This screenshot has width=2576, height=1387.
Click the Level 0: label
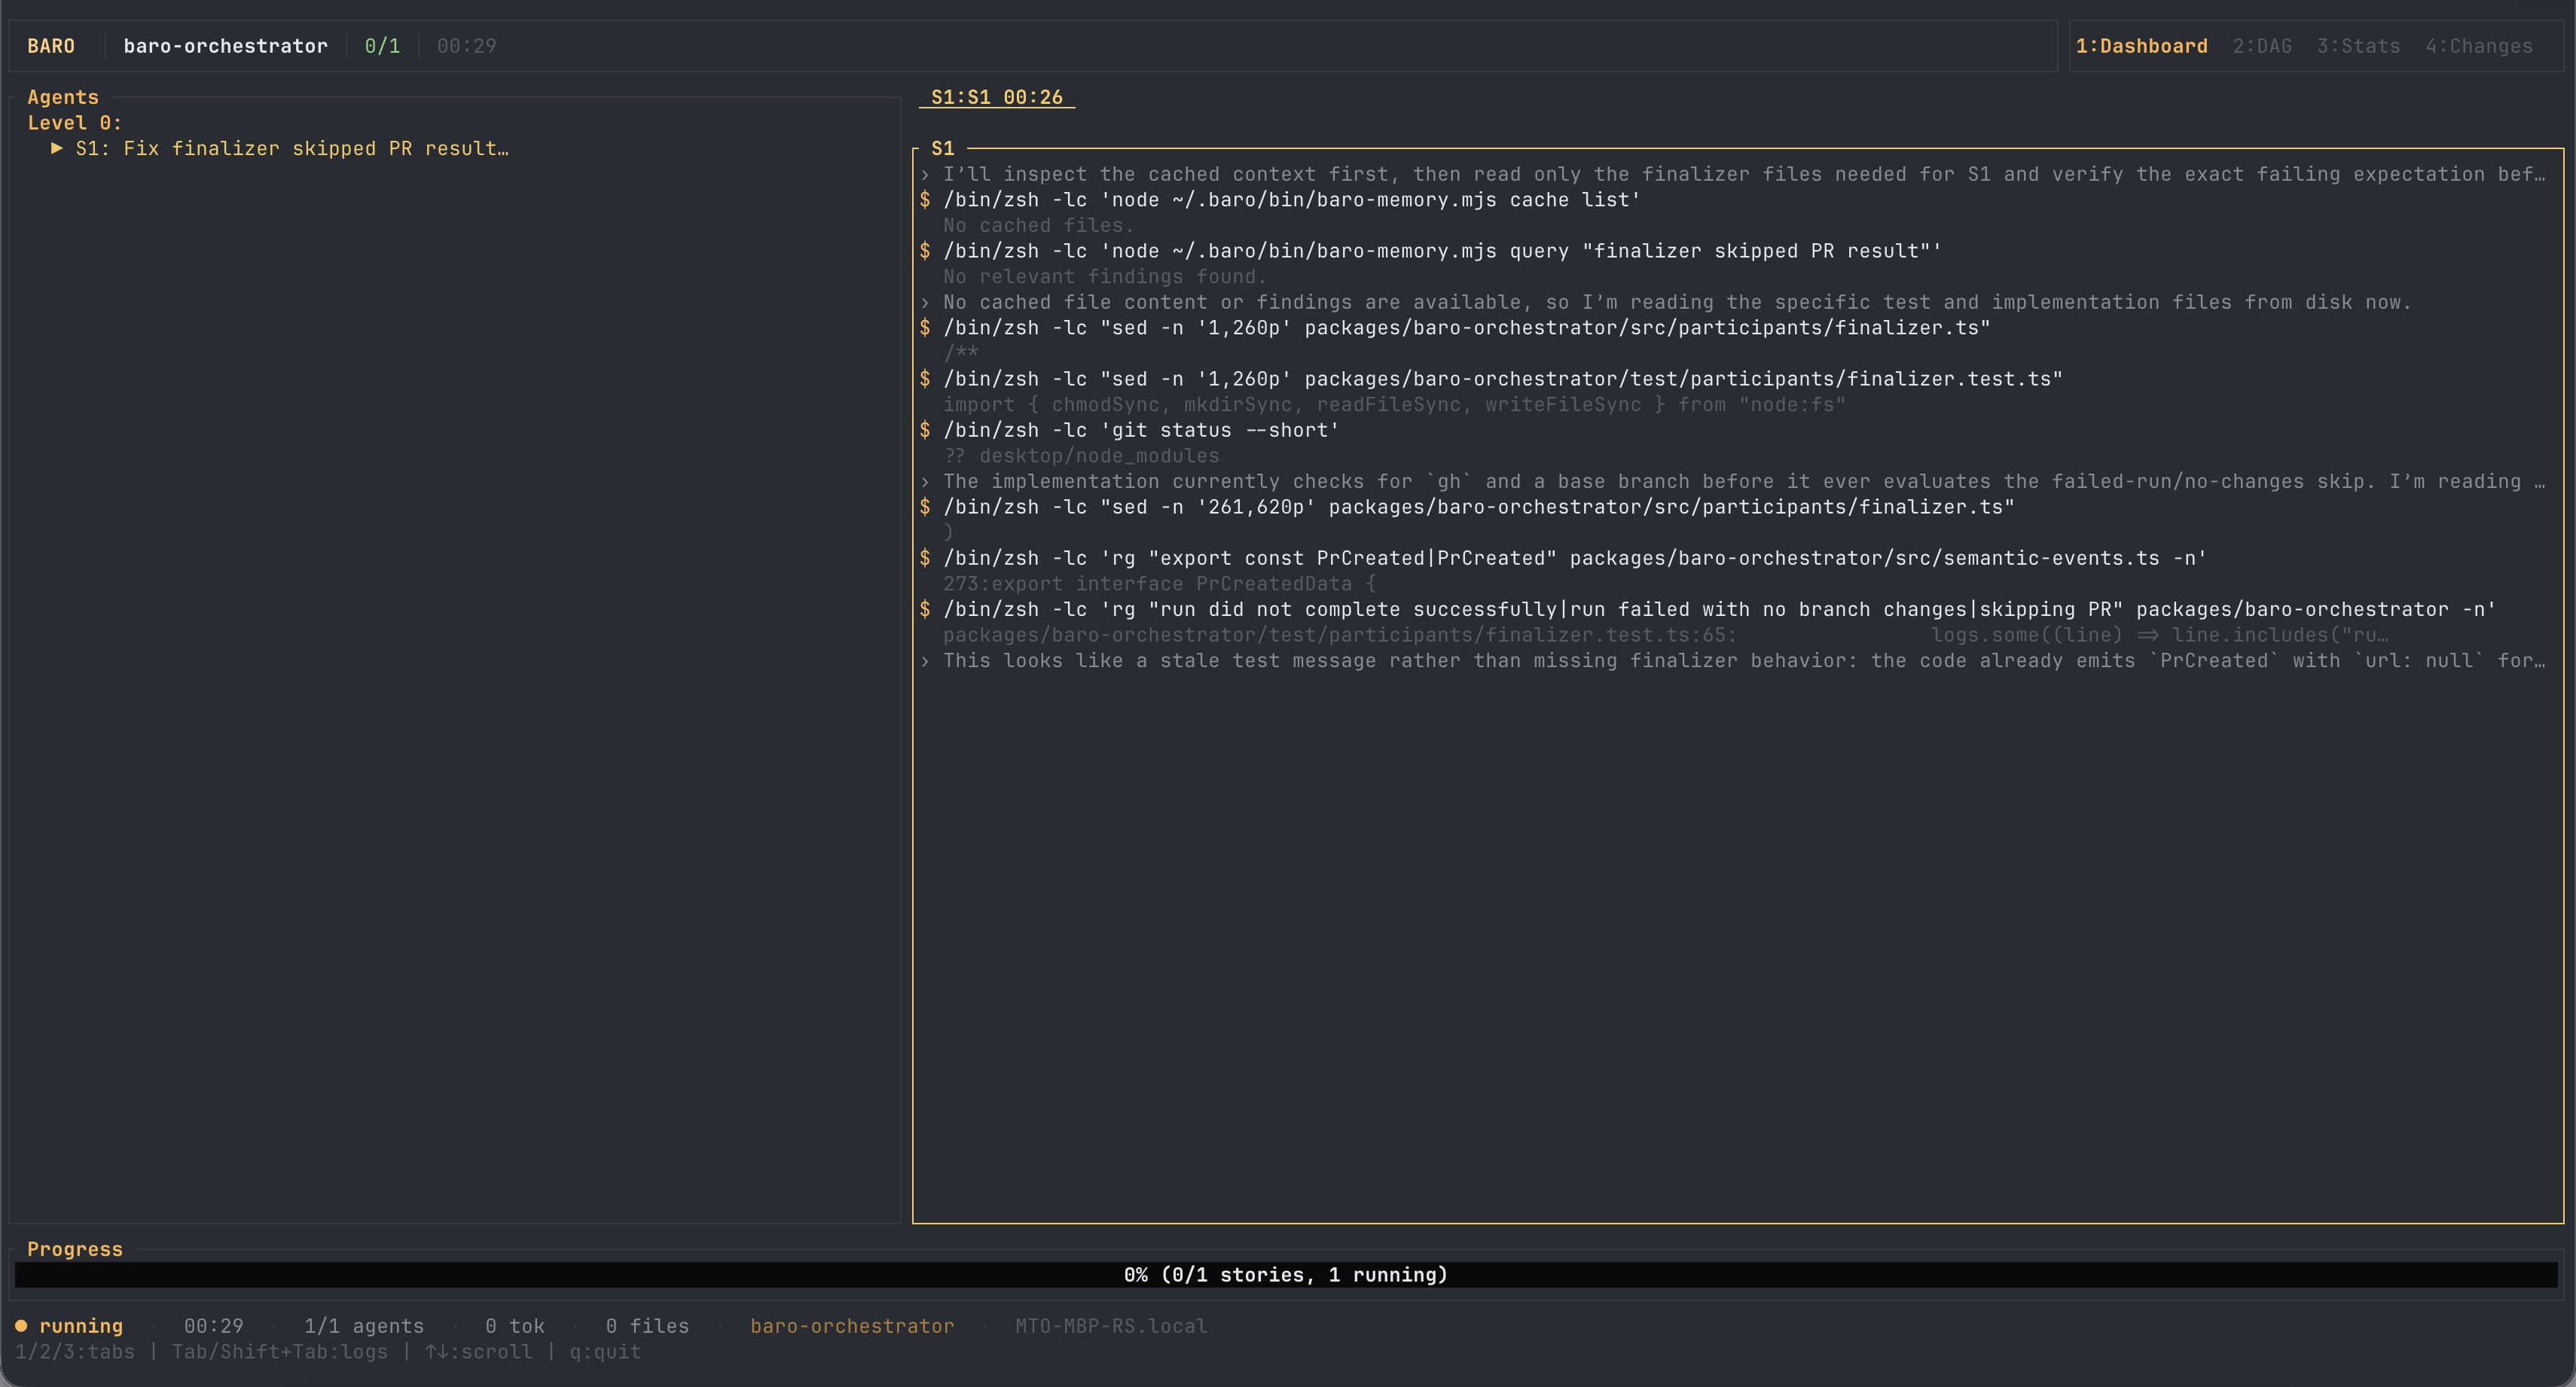75,123
